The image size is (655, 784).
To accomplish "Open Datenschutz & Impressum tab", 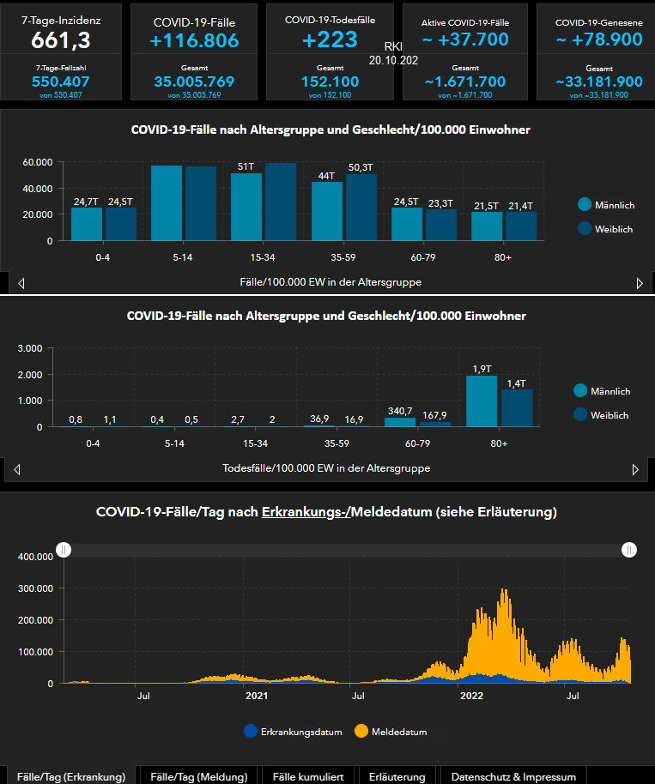I will pyautogui.click(x=513, y=776).
